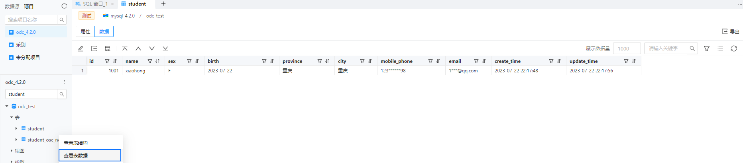Filter the create_time column
This screenshot has height=163, width=743.
(551, 61)
